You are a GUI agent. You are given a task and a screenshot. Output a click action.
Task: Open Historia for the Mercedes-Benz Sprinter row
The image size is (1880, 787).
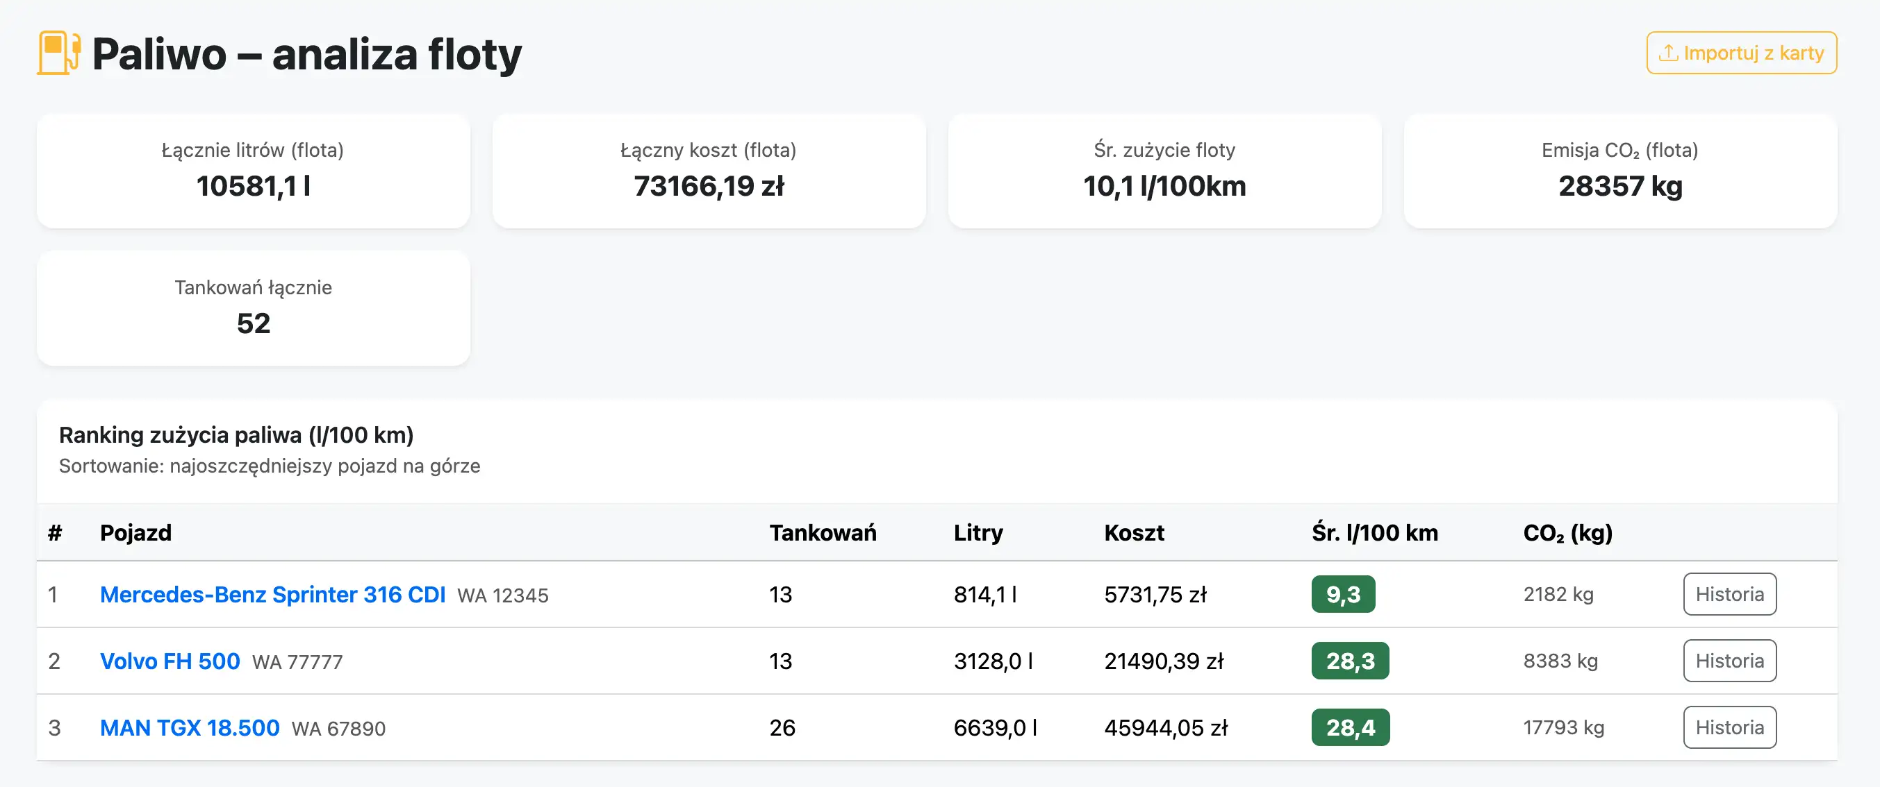[1730, 594]
